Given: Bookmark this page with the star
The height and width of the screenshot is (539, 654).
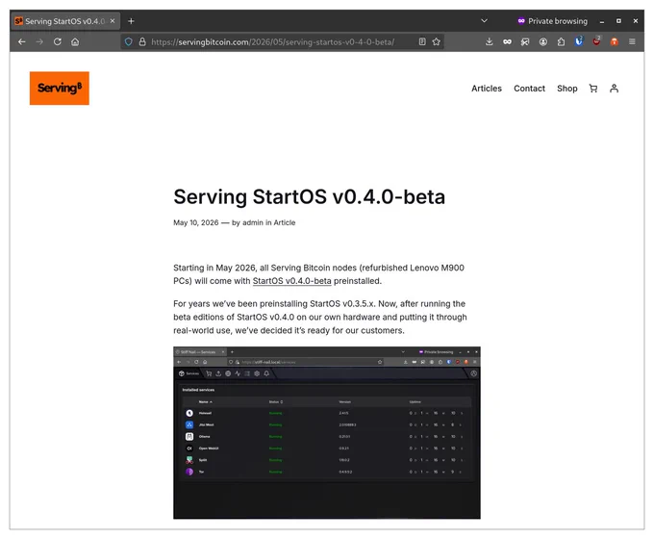Looking at the screenshot, I should click(437, 41).
